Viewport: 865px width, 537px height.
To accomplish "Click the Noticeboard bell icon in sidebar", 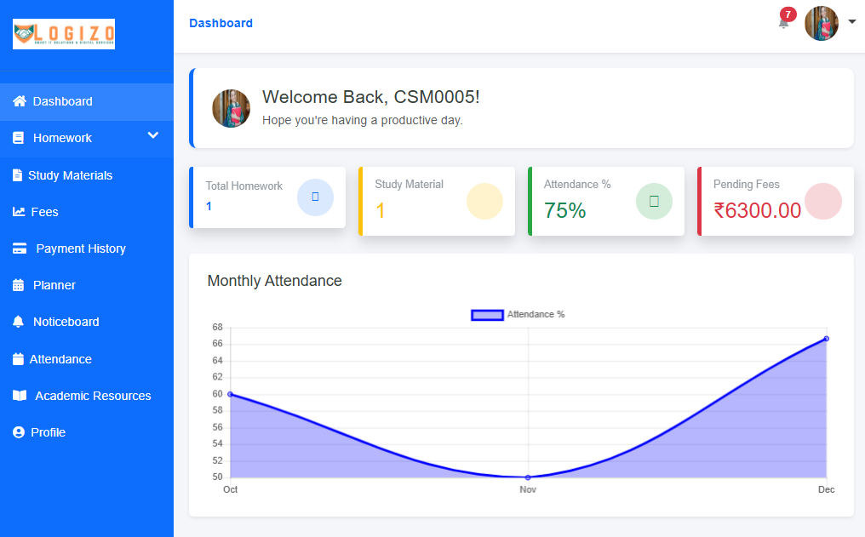I will coord(19,322).
